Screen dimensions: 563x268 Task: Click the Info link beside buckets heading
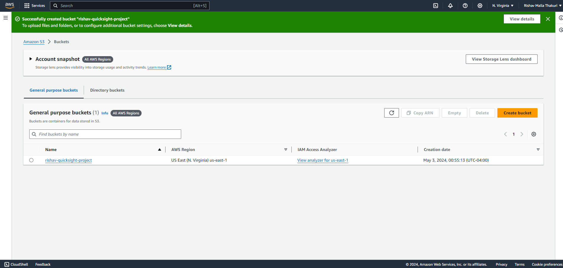pyautogui.click(x=105, y=113)
